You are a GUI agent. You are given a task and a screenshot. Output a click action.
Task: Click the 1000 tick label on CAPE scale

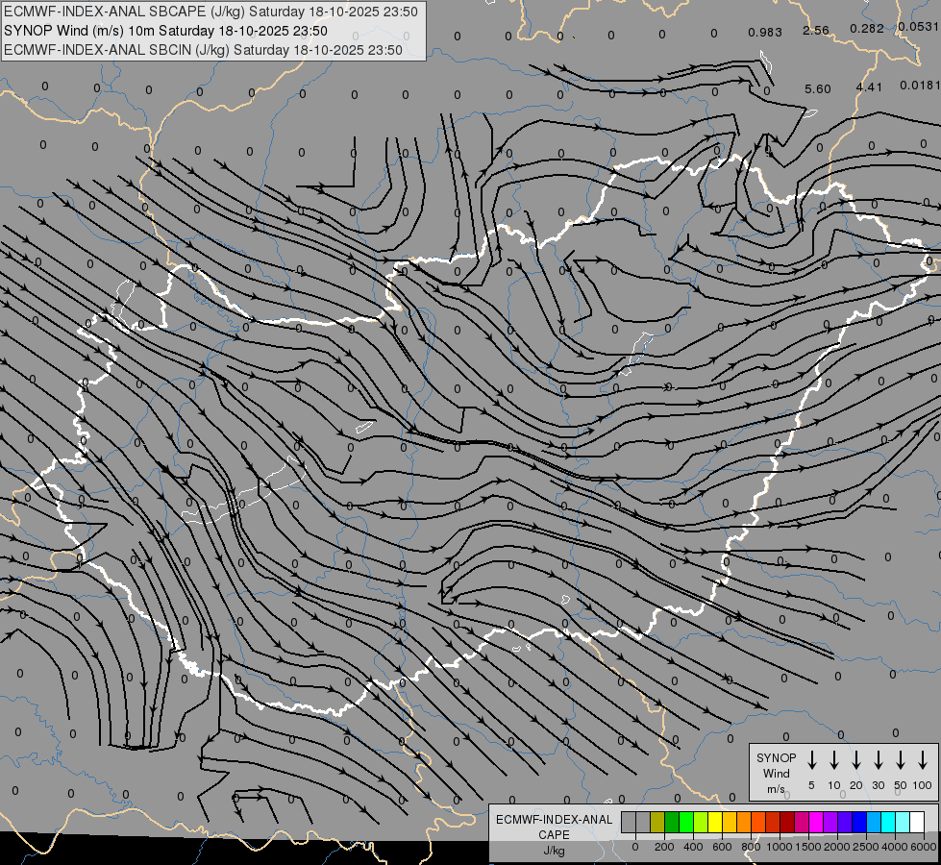(780, 847)
